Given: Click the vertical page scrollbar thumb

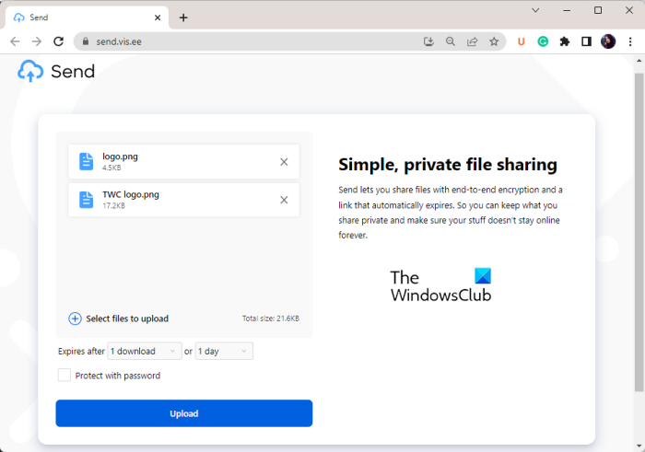Looking at the screenshot, I should pos(639,232).
